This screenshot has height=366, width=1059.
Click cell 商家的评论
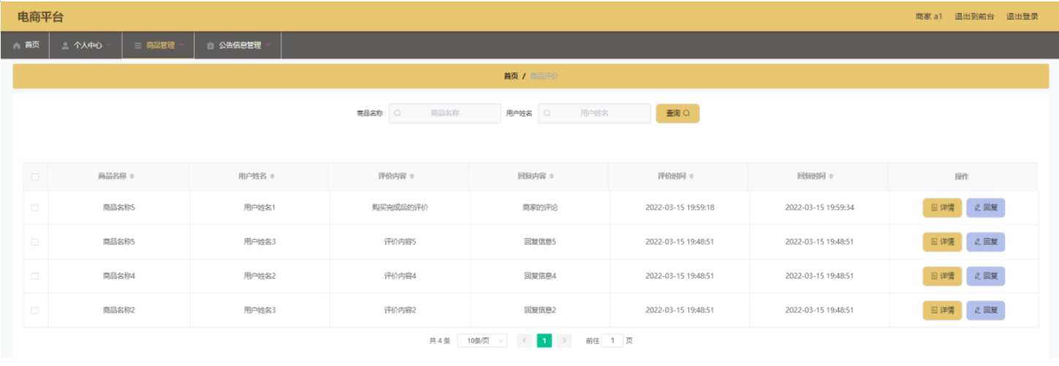(540, 207)
